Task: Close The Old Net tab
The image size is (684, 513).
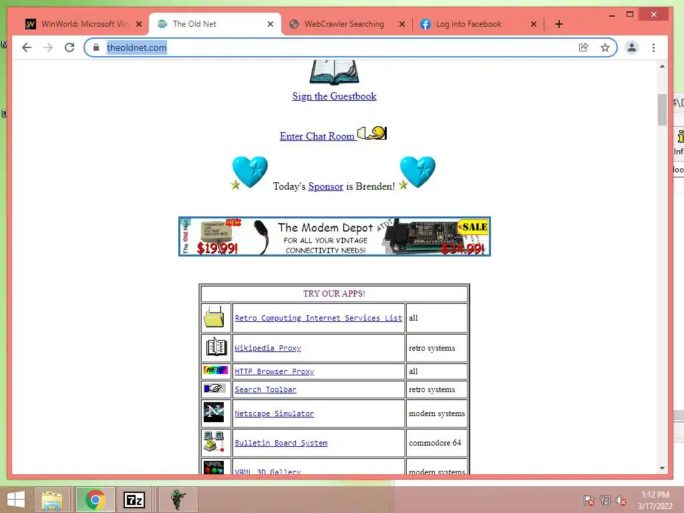Action: [271, 24]
